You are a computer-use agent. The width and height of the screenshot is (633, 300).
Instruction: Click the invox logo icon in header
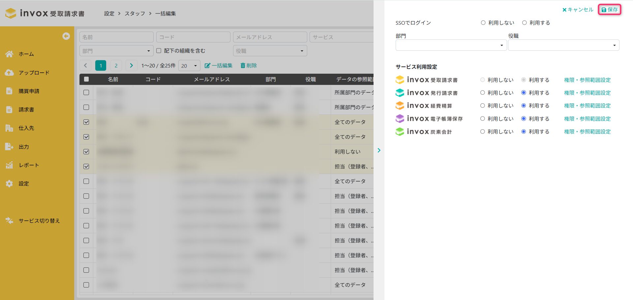[11, 13]
